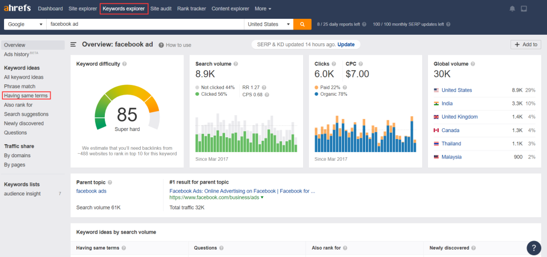
Task: Open Keywords explorer tab
Action: click(124, 9)
